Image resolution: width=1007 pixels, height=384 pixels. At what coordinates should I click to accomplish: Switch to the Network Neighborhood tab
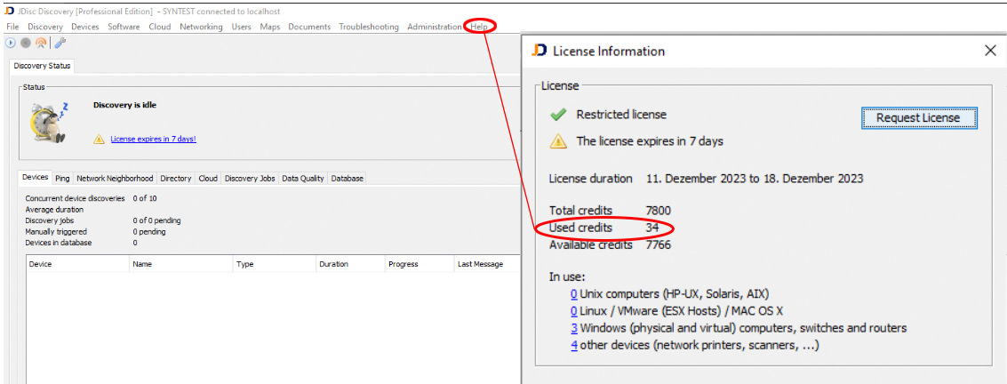click(x=115, y=179)
